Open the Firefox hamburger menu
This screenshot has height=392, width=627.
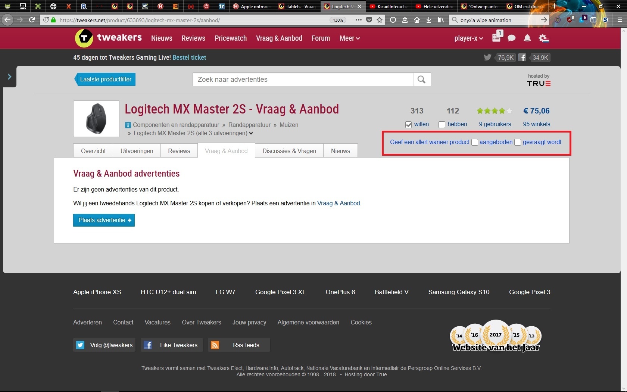[620, 20]
